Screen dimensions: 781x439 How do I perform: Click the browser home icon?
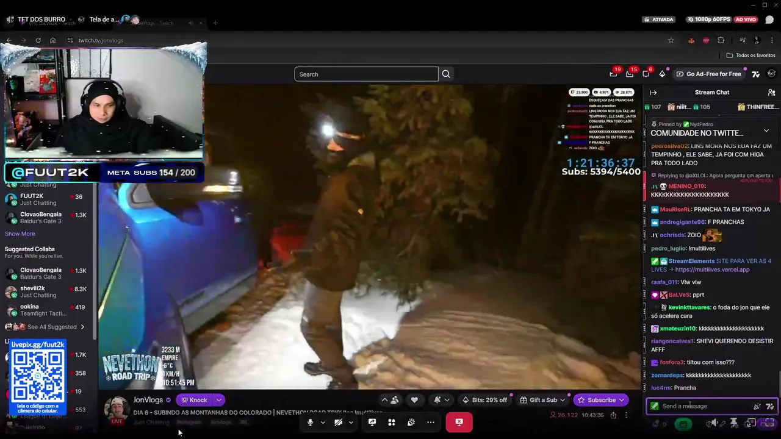click(52, 40)
